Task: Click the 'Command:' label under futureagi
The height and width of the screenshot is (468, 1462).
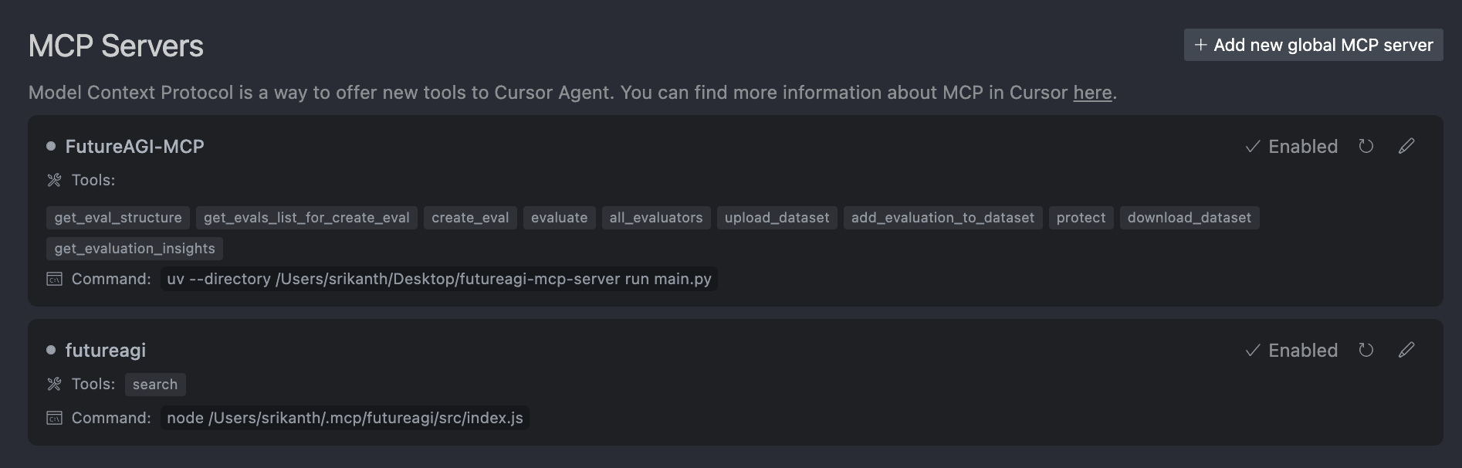Action: [111, 418]
